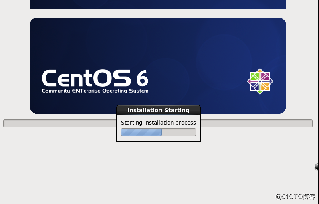
Task: Click the main installer progress bar behind the dialog
Action: pos(157,123)
